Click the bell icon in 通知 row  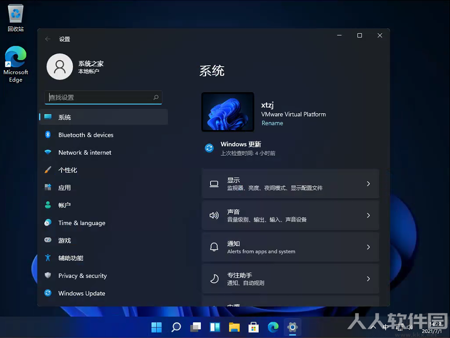[214, 247]
